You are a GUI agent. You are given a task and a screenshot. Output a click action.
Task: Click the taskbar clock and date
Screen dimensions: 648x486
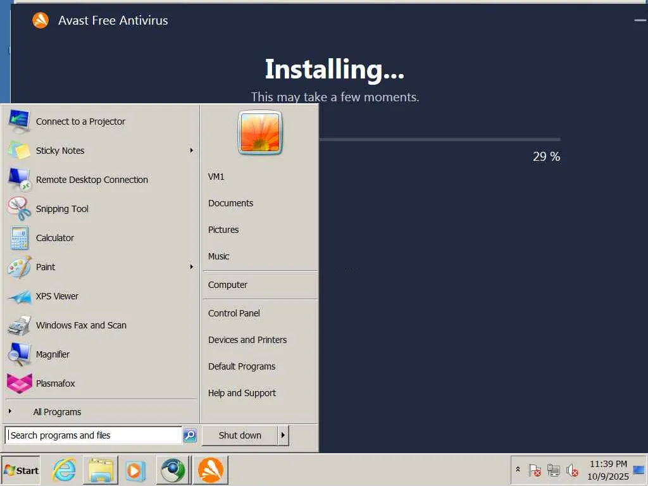[608, 470]
